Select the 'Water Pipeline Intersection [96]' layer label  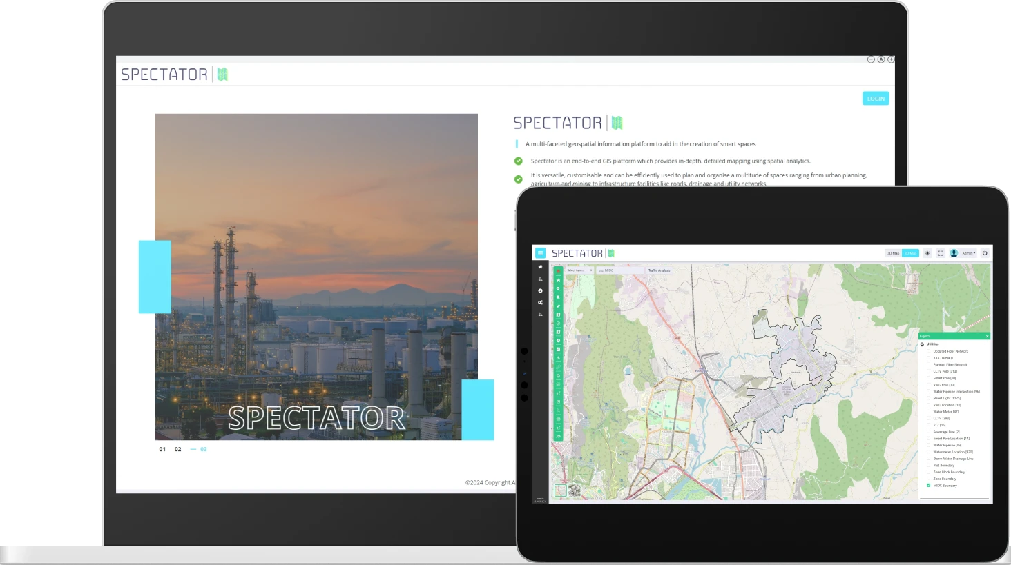956,392
